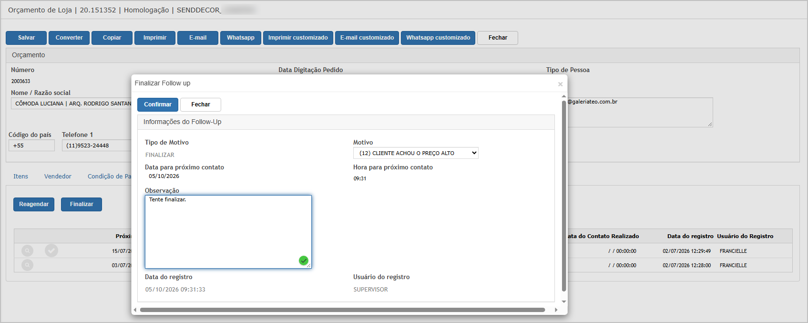Click Whatsapp customizado button

pos(438,38)
